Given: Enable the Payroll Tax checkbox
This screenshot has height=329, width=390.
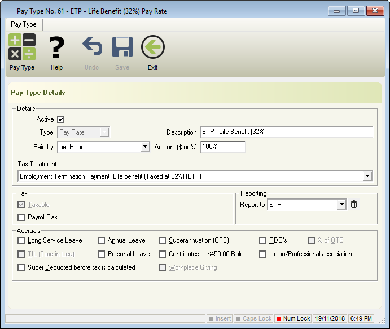Looking at the screenshot, I should pos(21,217).
